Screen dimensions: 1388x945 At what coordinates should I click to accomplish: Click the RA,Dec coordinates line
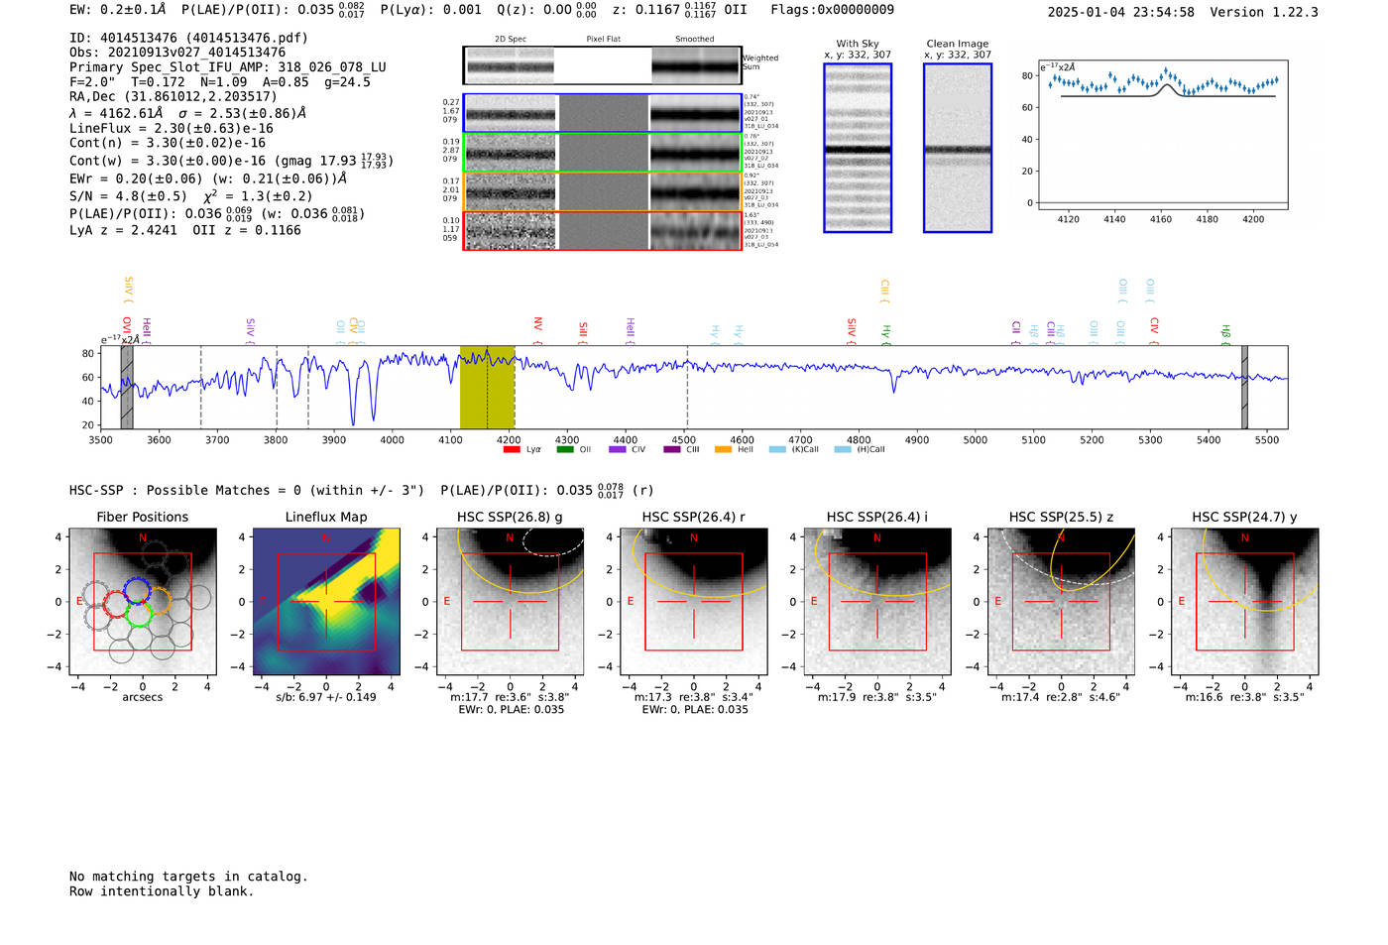[173, 96]
